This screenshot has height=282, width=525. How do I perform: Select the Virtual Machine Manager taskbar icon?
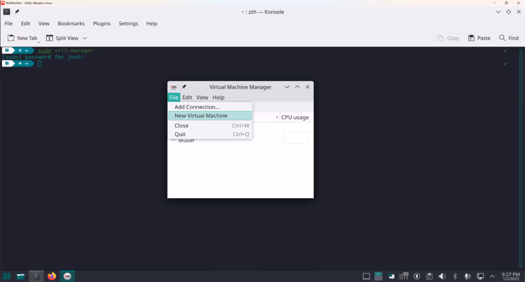point(67,276)
